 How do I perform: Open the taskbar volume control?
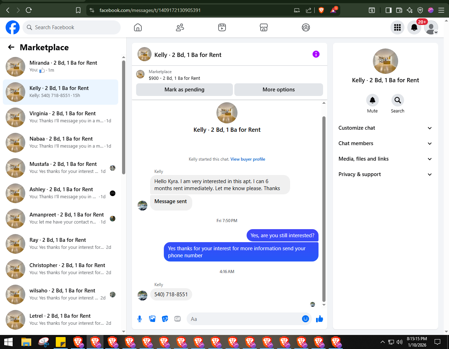coord(399,342)
